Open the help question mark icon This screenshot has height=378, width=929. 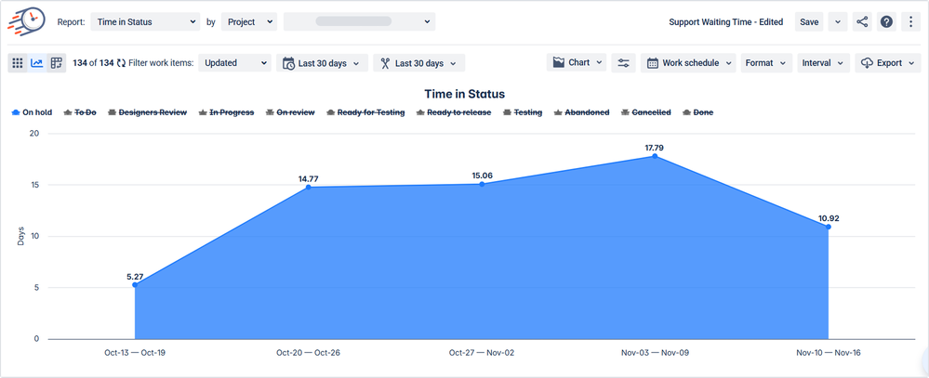point(886,22)
